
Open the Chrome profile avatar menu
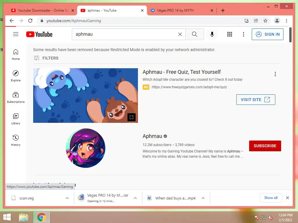(277, 21)
